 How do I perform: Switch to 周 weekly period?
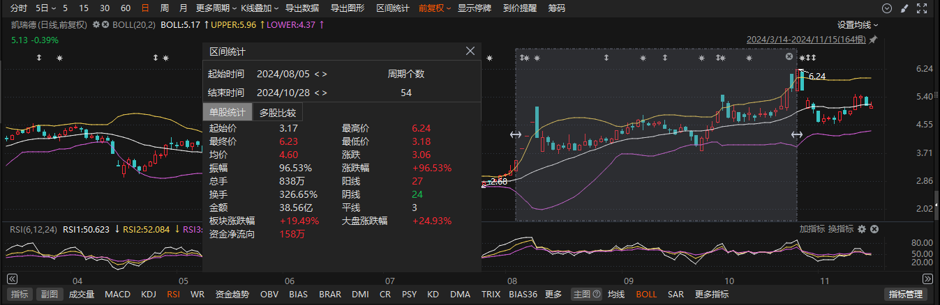point(164,8)
